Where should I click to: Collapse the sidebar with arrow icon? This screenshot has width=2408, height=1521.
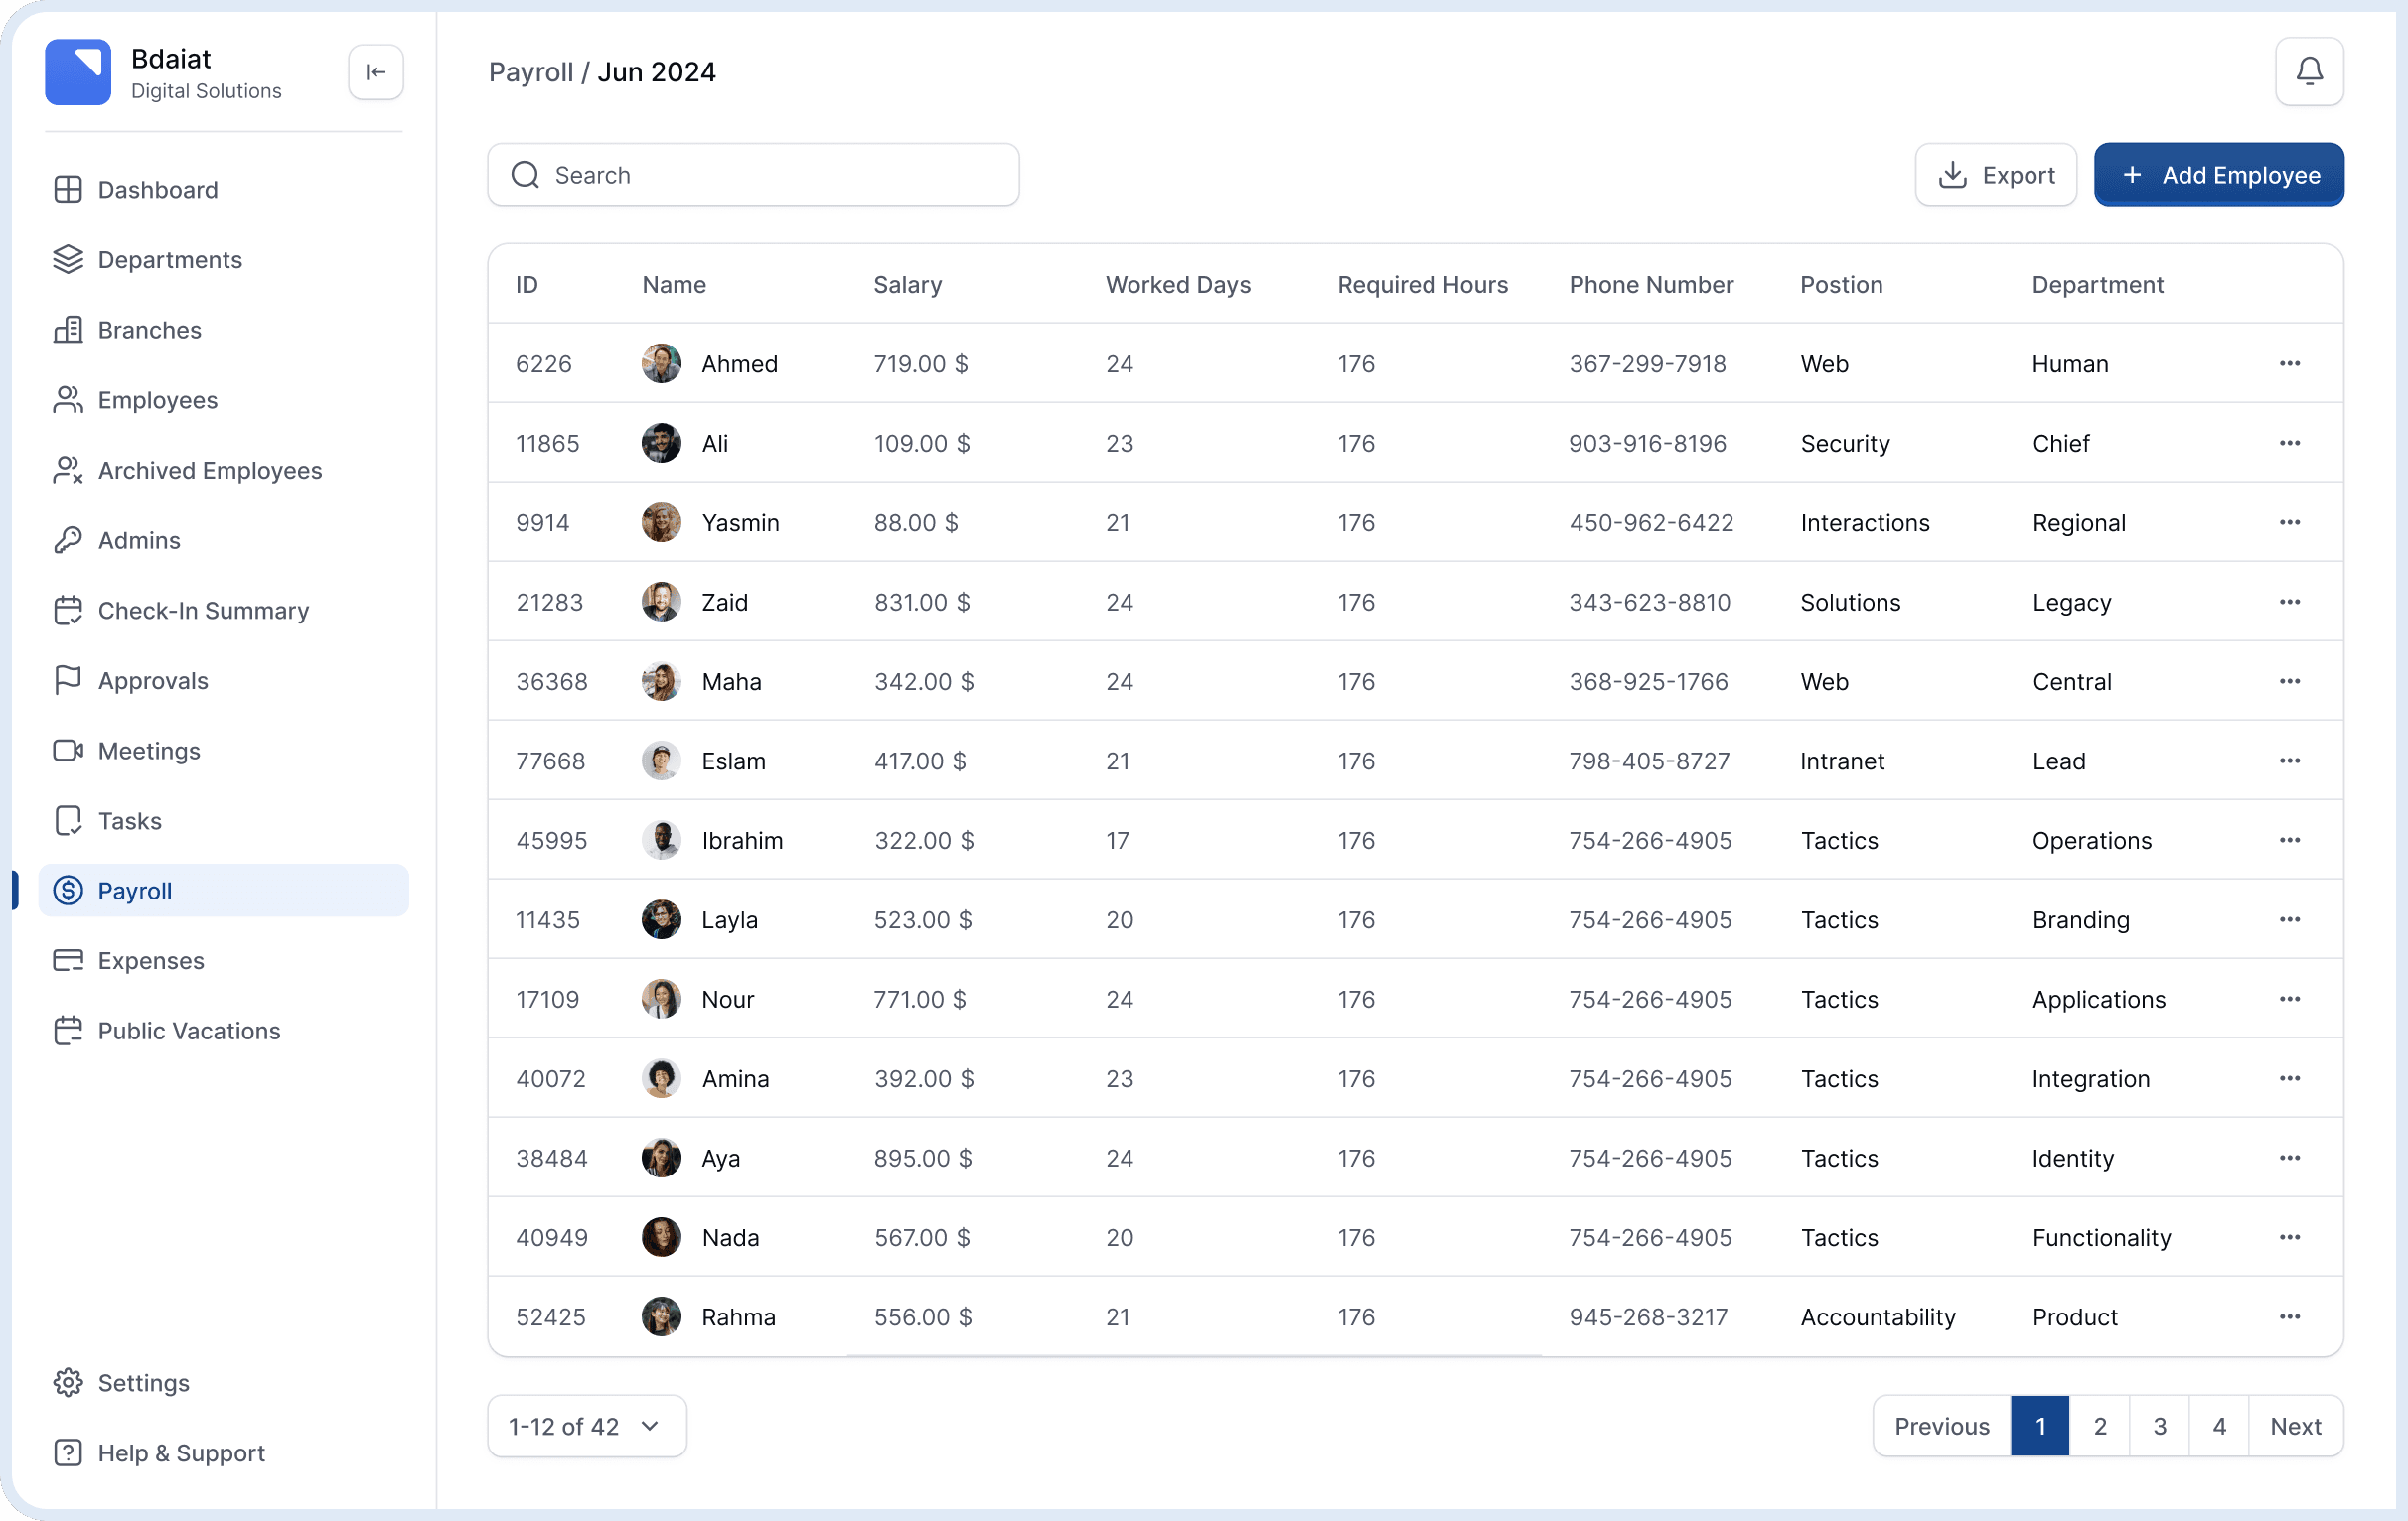coord(376,71)
